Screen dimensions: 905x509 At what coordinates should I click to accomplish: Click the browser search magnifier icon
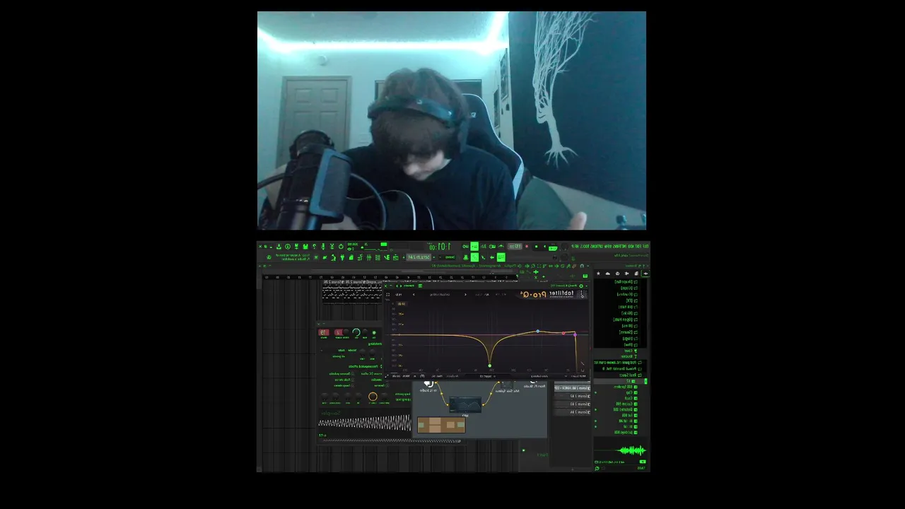click(597, 468)
